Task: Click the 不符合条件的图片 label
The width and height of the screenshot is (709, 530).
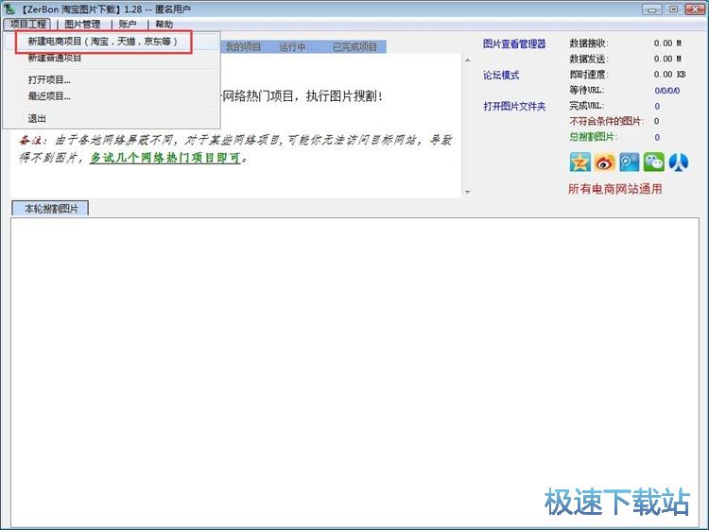Action: pos(607,121)
